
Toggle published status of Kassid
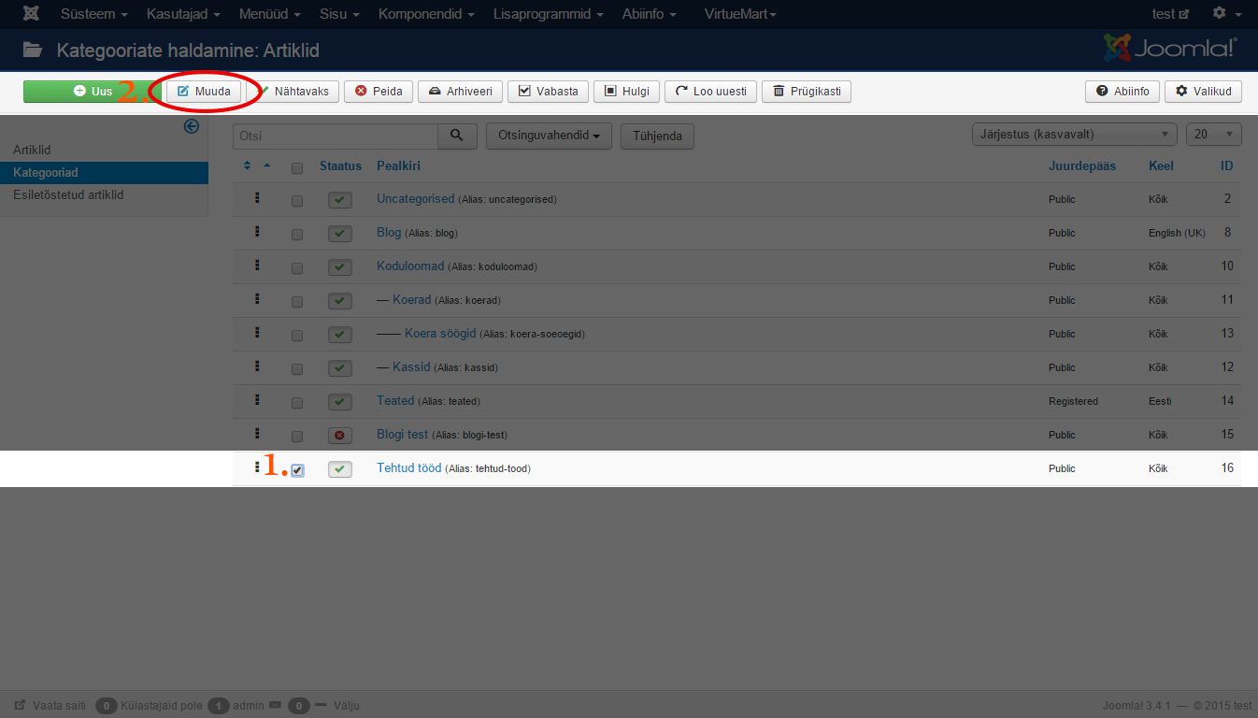[340, 368]
